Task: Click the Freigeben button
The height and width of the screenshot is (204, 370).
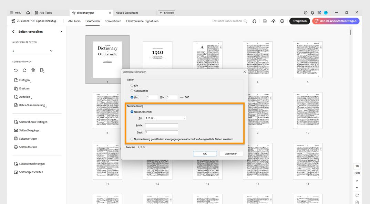Action: click(299, 21)
